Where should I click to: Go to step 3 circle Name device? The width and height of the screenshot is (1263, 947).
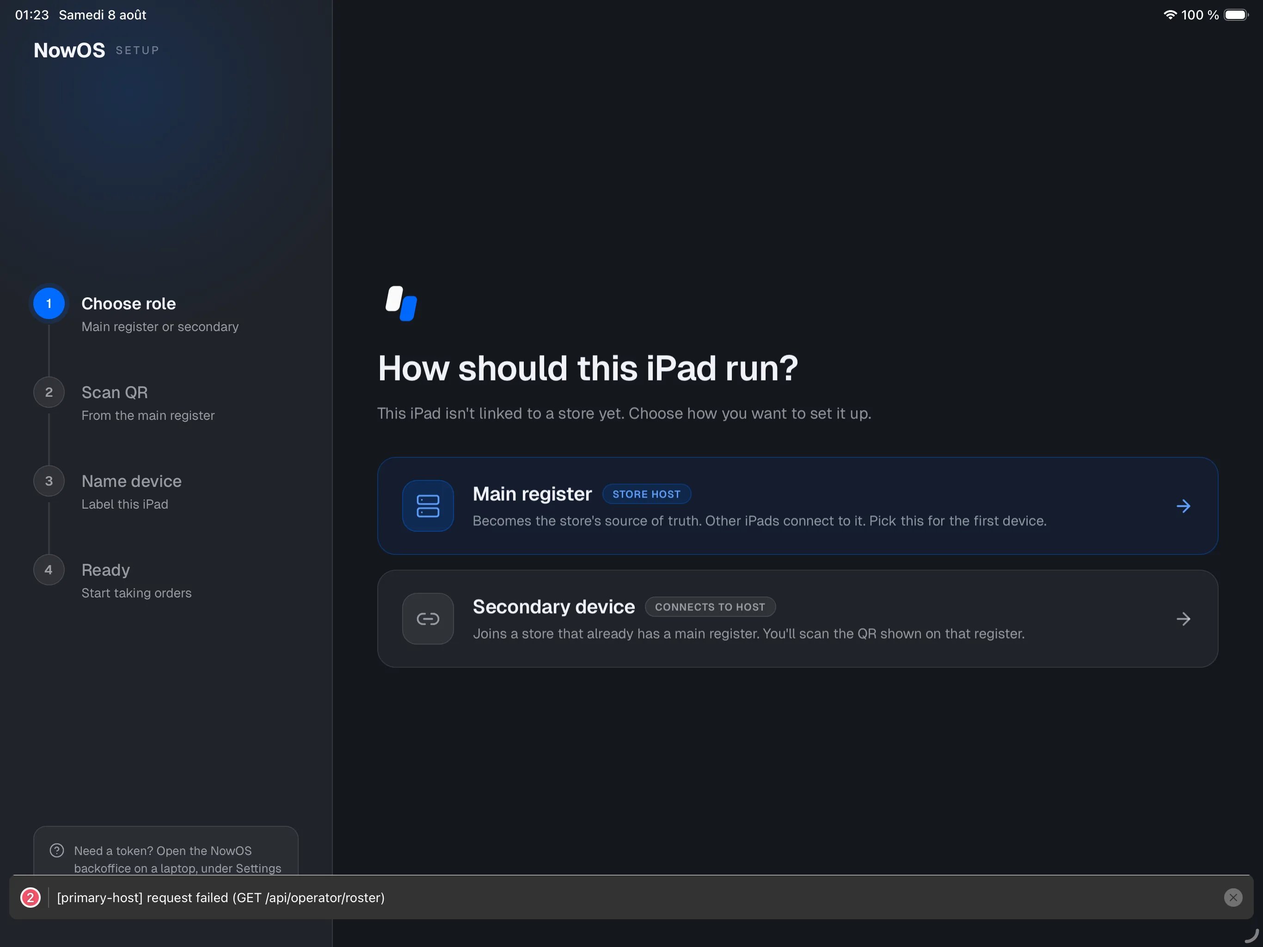49,481
